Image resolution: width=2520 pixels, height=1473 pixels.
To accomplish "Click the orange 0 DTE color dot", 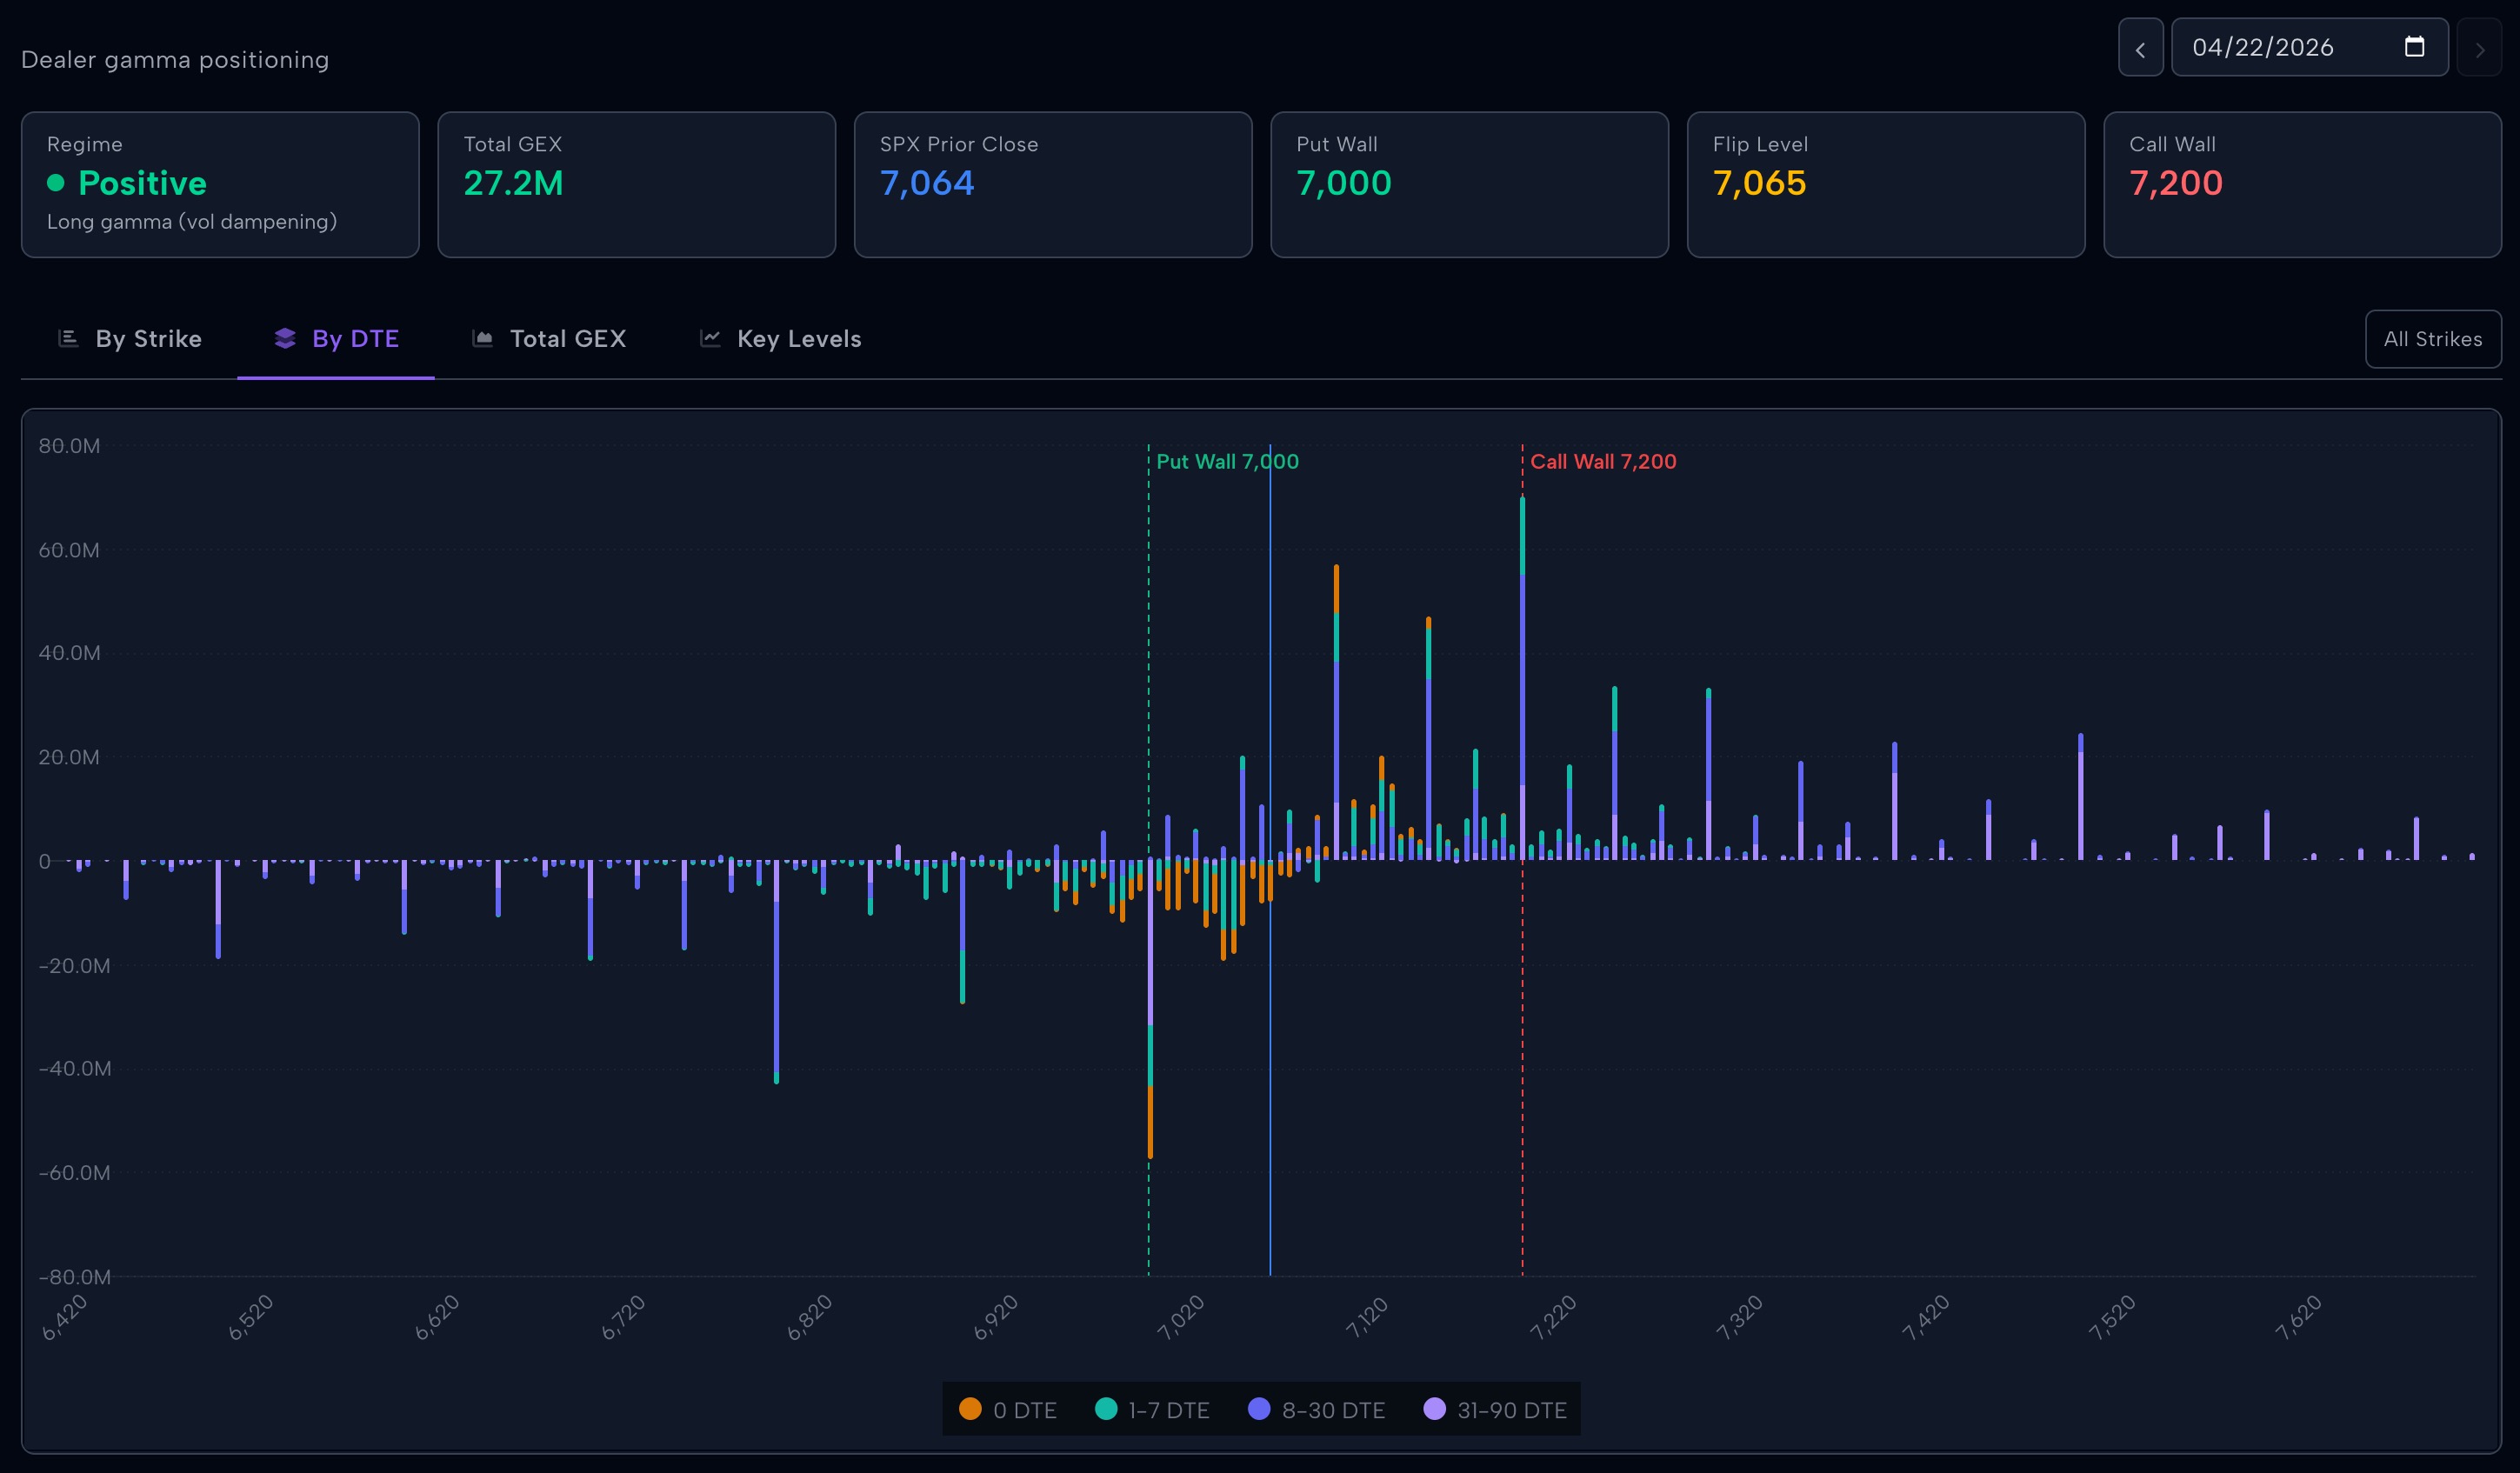I will [971, 1410].
